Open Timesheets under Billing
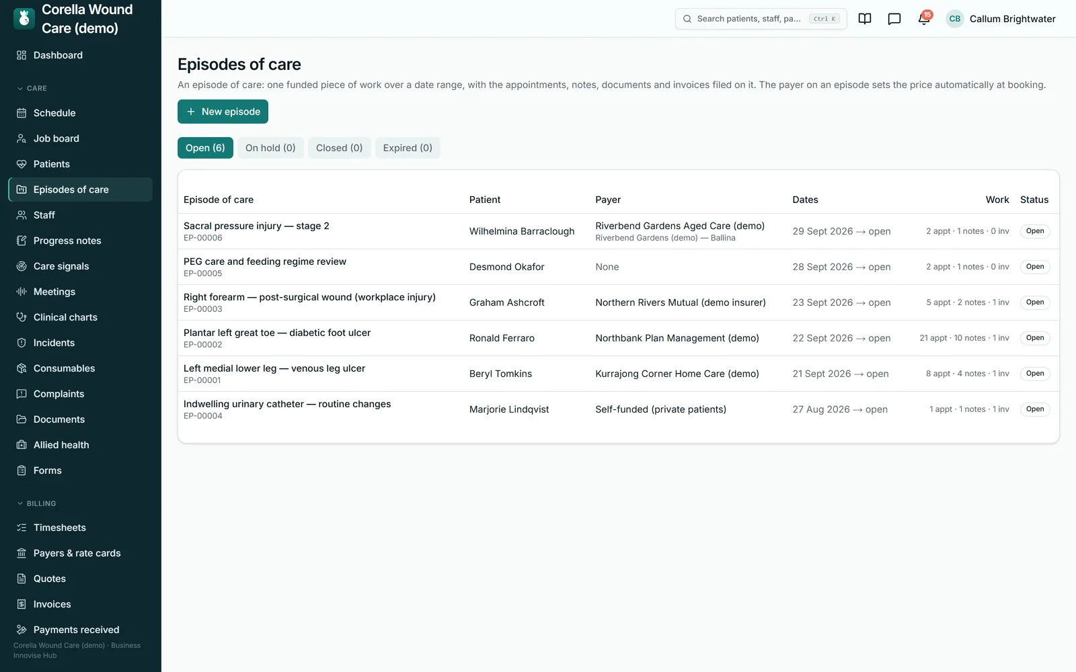 pos(81,528)
